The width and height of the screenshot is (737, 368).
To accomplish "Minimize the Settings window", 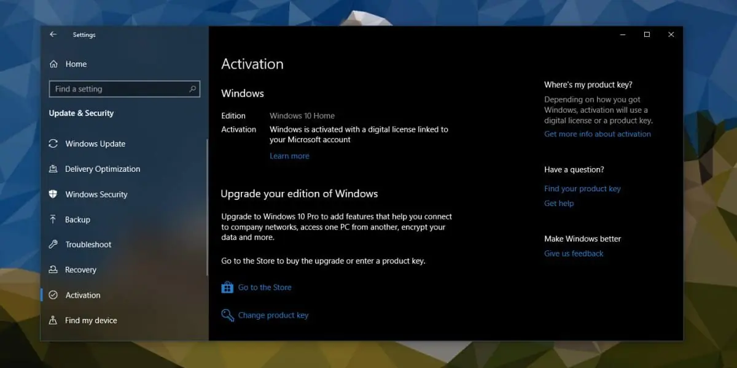I will tap(622, 35).
